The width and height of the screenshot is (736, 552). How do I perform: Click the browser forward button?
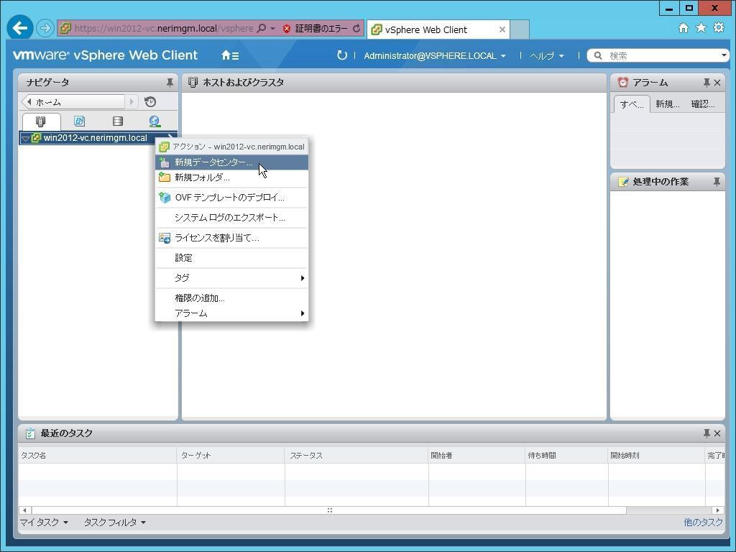pyautogui.click(x=45, y=28)
